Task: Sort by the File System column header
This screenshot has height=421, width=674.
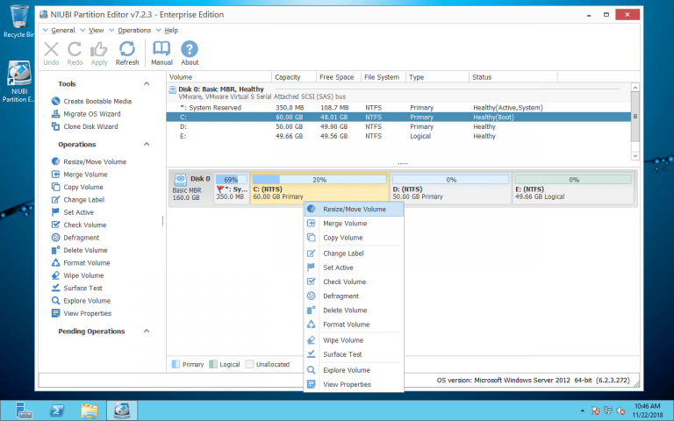Action: [384, 77]
